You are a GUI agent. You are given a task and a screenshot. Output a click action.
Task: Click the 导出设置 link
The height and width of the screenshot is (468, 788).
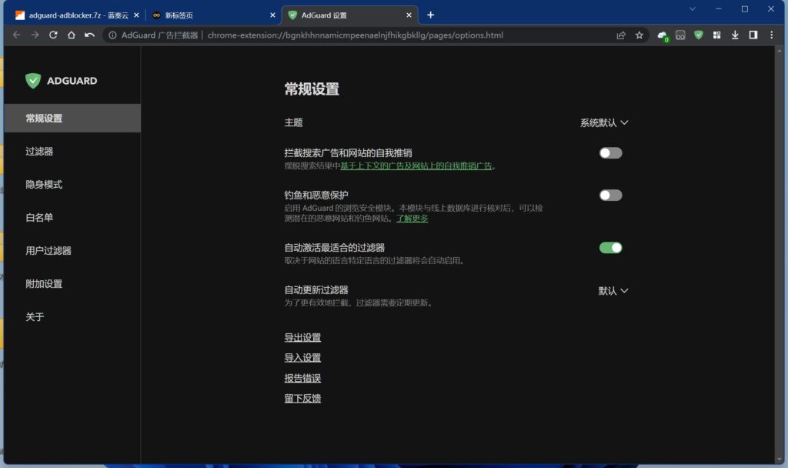point(302,337)
